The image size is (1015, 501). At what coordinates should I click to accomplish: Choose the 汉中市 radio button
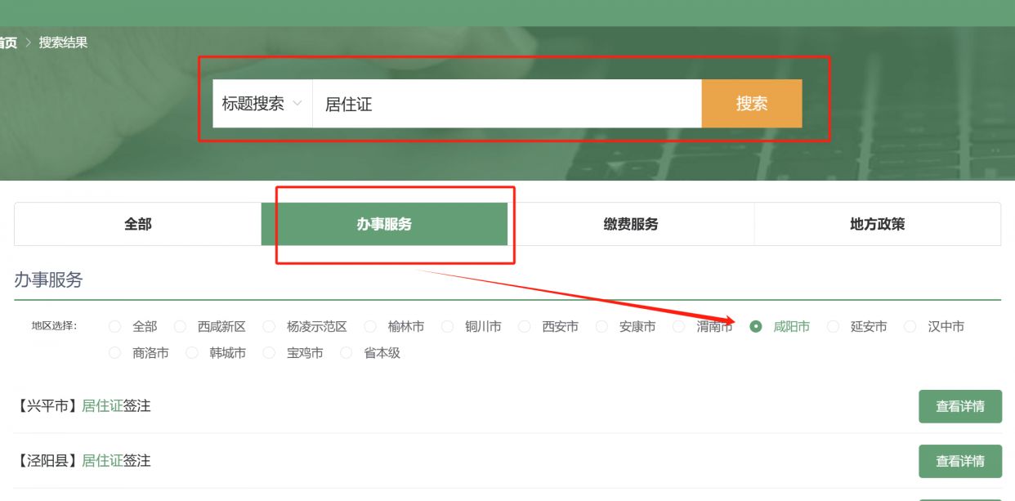[x=910, y=327]
